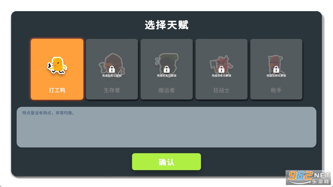The height and width of the screenshot is (187, 333).
Task: Choose the 打工鸭 talent label
Action: [x=57, y=90]
